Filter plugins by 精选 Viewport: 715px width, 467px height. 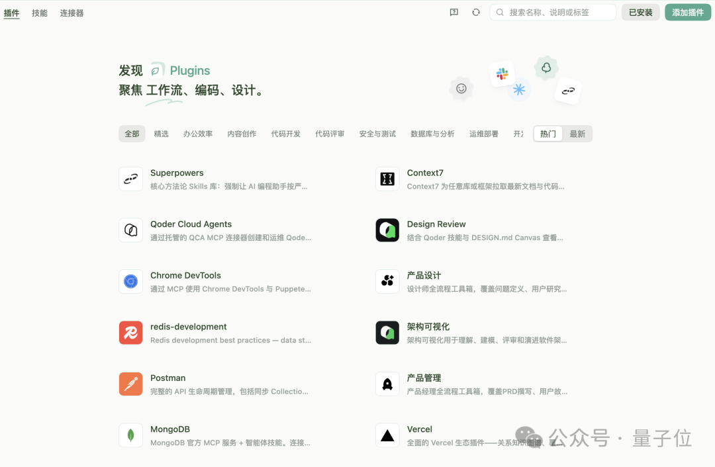click(x=162, y=134)
